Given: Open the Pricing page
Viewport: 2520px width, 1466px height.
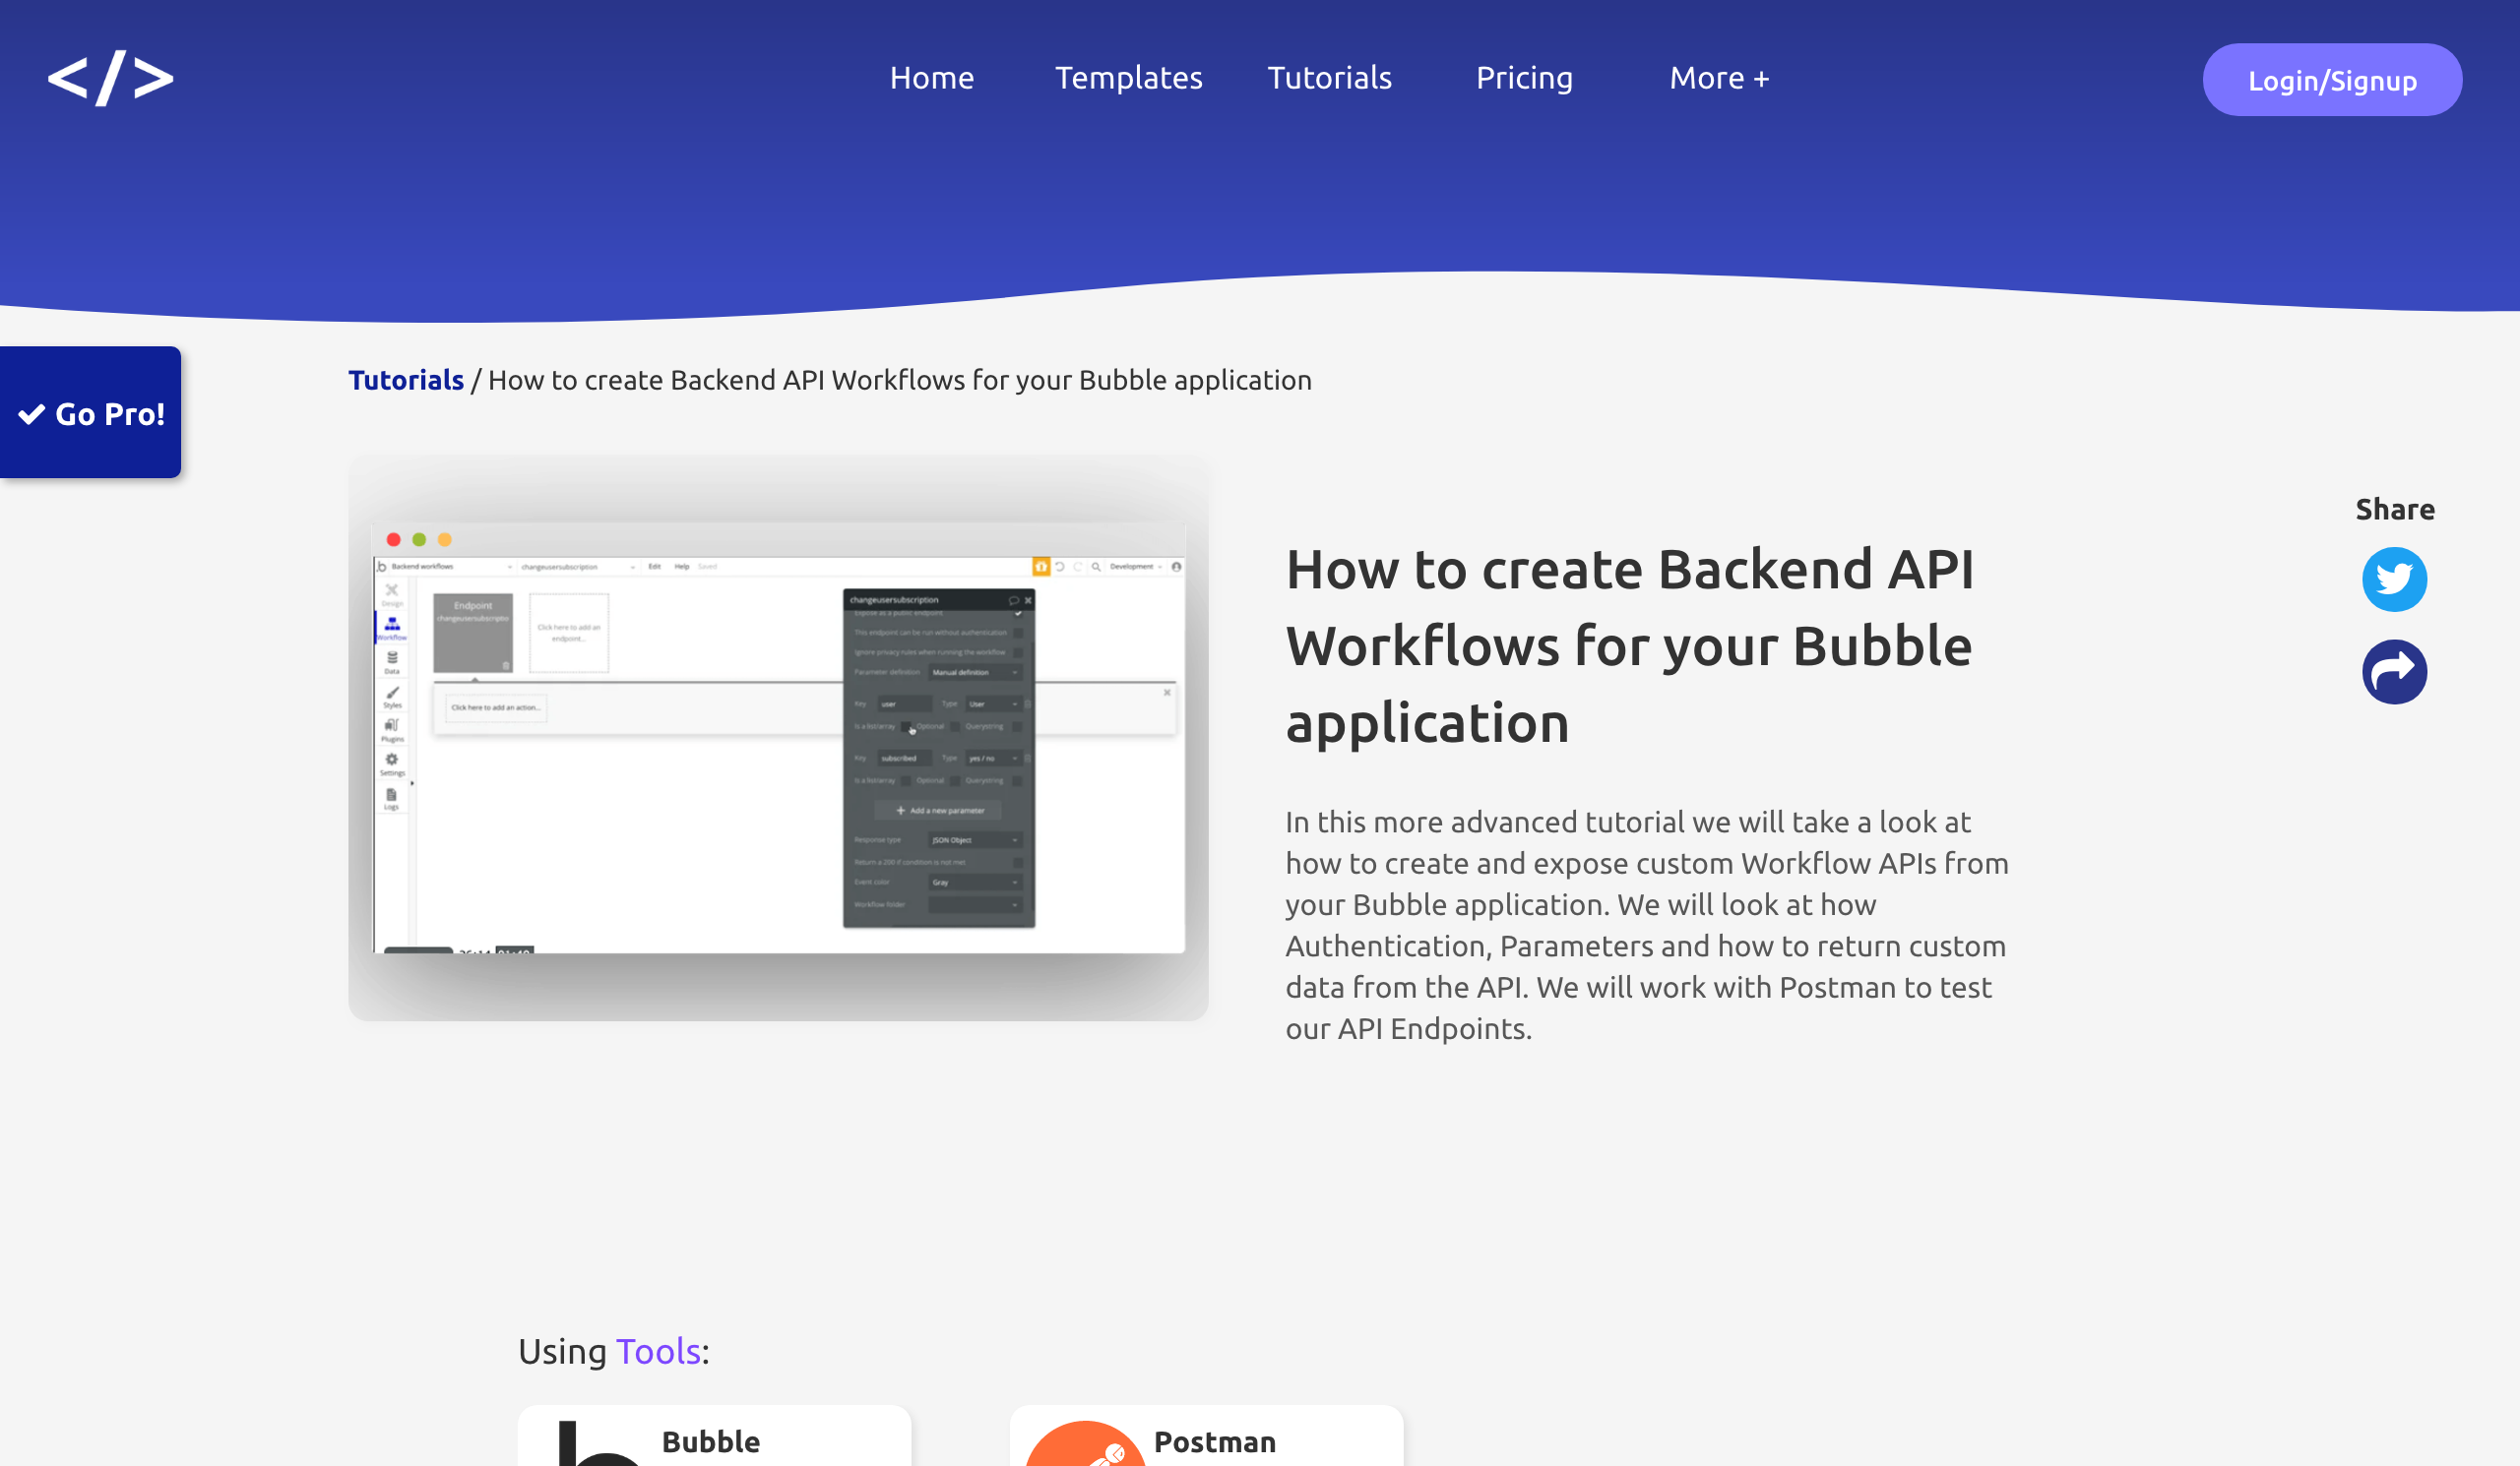Looking at the screenshot, I should tap(1524, 78).
